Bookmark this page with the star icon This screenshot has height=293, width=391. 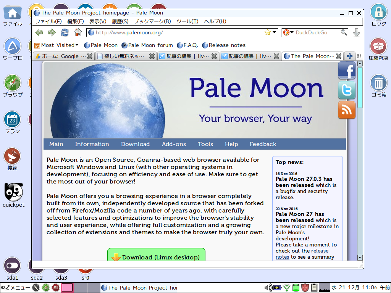pos(268,32)
